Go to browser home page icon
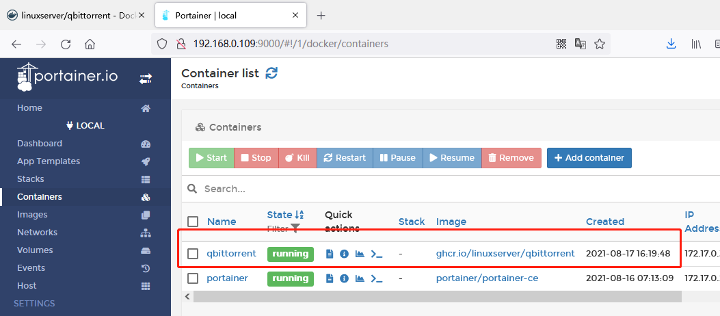 click(x=90, y=44)
